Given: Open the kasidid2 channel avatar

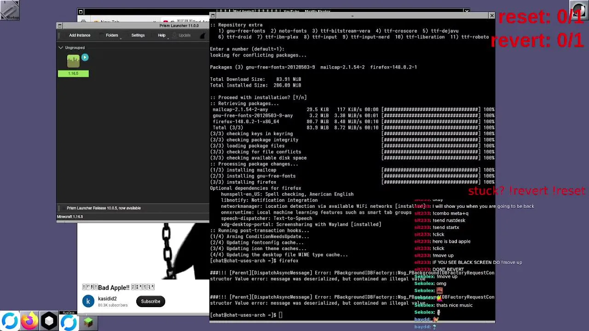Looking at the screenshot, I should point(88,302).
